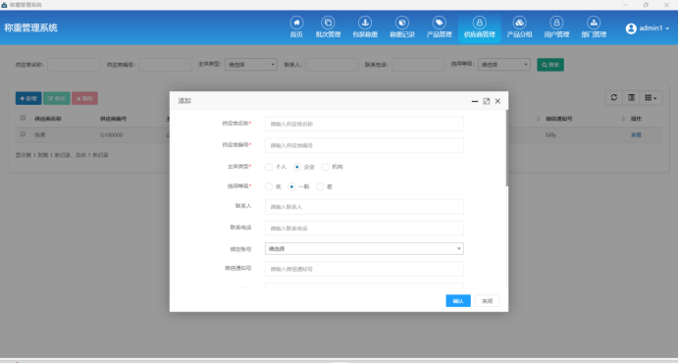Image resolution: width=679 pixels, height=364 pixels.
Task: Click the red 删除 delete button
Action: coord(84,98)
